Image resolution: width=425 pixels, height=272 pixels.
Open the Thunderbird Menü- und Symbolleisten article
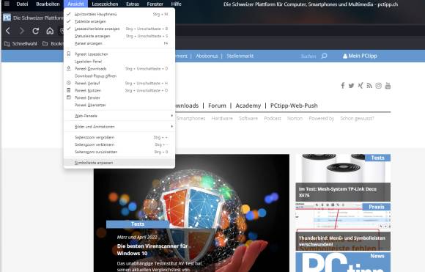tap(343, 227)
